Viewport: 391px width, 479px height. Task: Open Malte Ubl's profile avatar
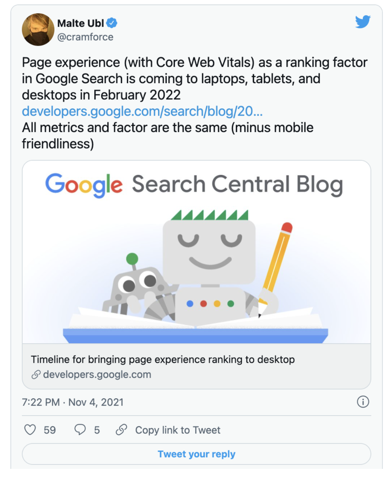point(39,29)
